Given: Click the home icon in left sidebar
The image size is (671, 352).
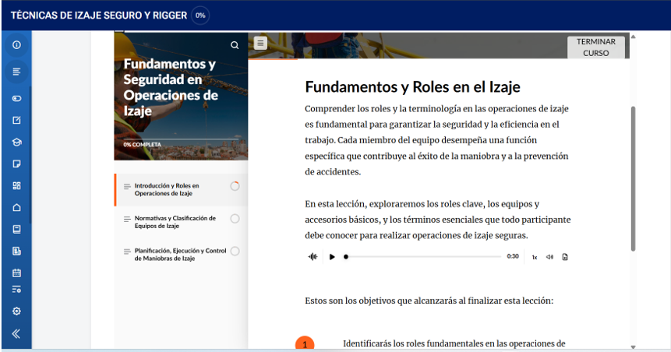Looking at the screenshot, I should pyautogui.click(x=16, y=207).
